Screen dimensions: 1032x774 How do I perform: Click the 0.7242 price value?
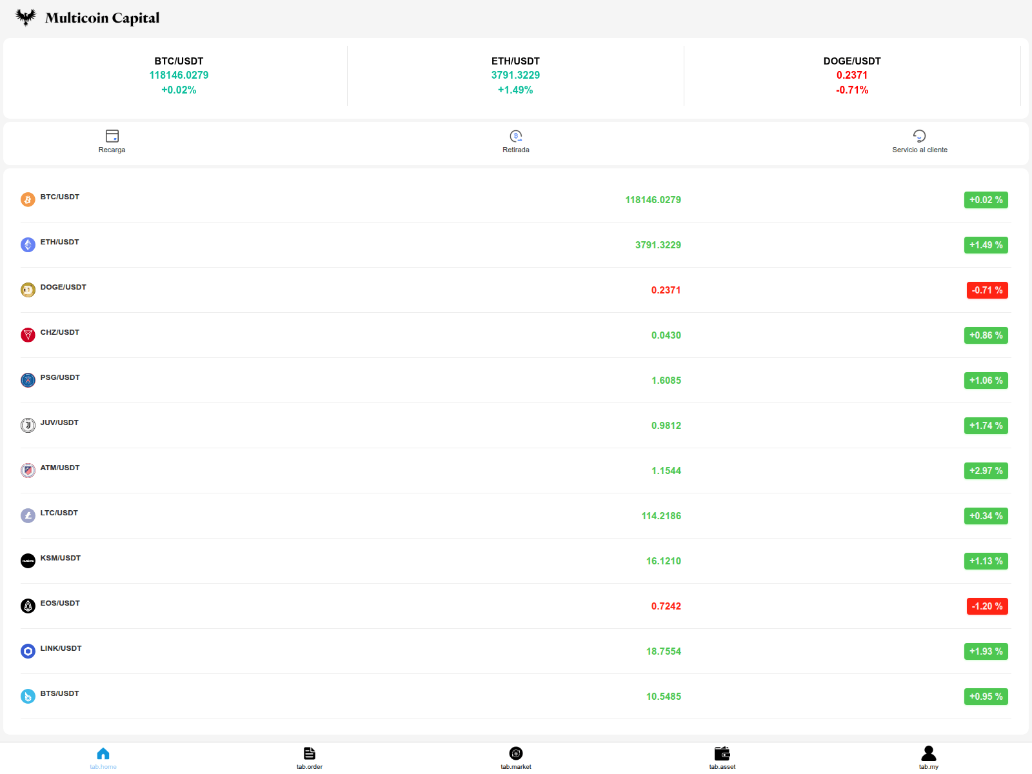pos(666,606)
